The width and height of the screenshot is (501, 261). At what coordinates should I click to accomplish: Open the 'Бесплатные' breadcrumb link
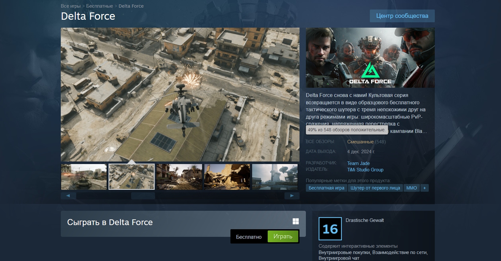[x=99, y=6]
